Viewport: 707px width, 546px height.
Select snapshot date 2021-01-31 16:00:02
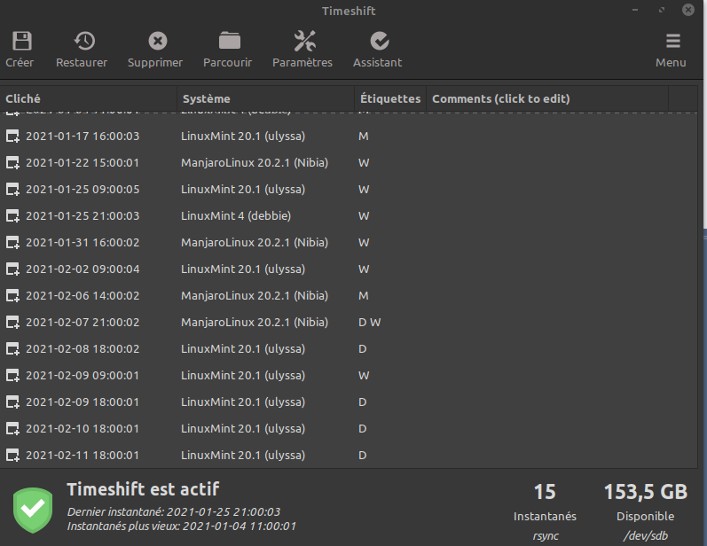(82, 242)
